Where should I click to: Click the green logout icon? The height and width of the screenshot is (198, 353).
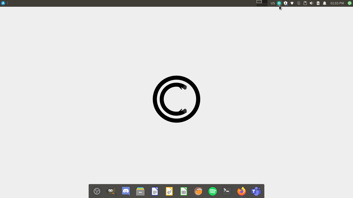(x=350, y=3)
